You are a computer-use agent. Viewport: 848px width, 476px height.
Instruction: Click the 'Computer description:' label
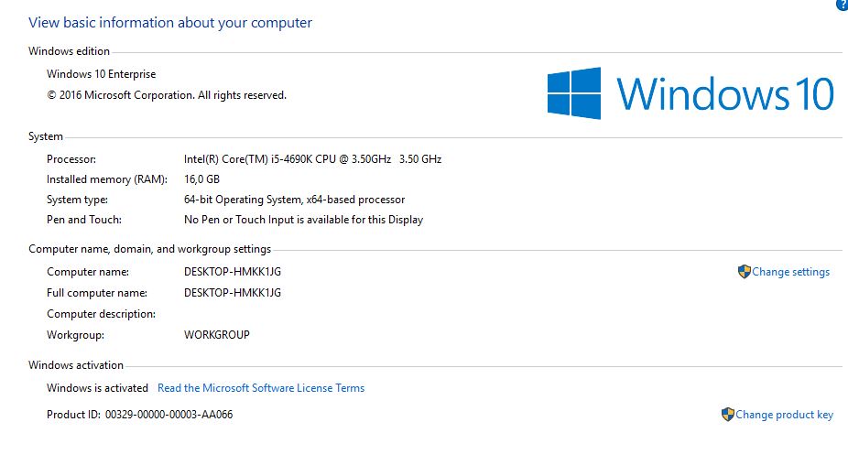coord(101,314)
